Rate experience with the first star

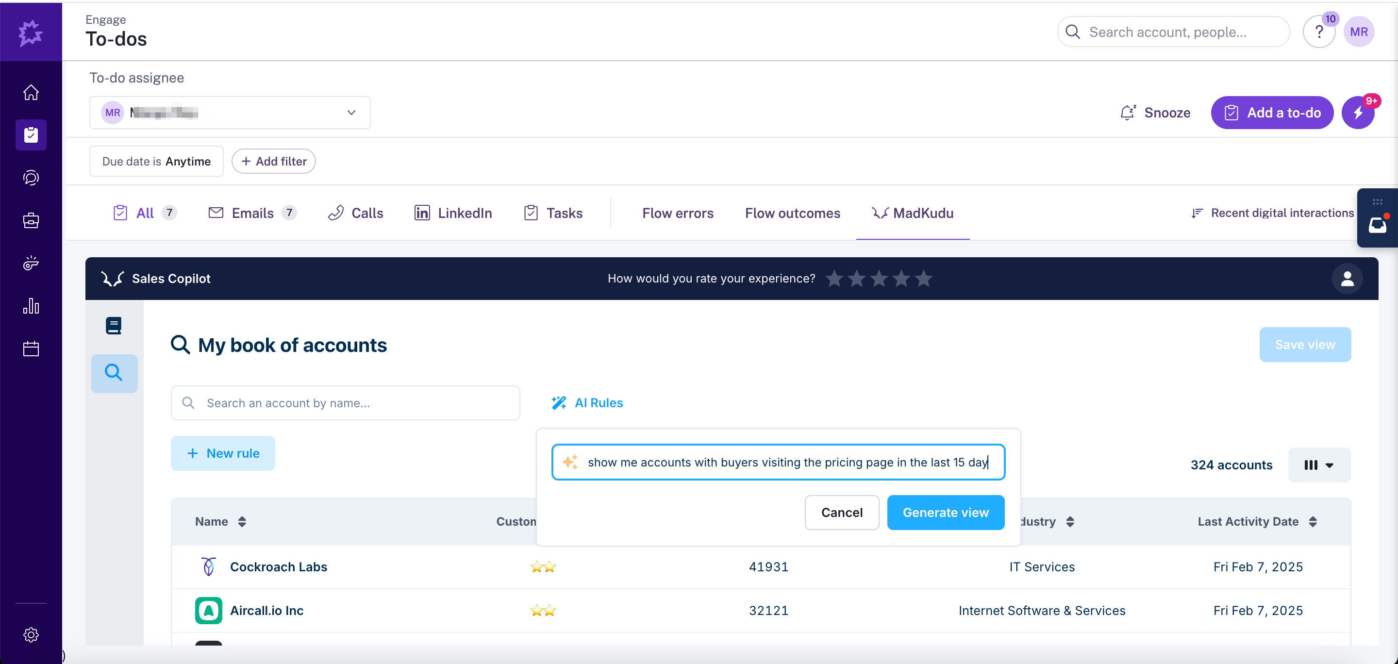(834, 278)
